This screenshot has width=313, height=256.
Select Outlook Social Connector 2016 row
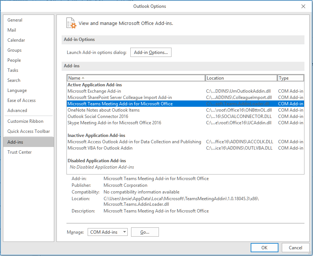[185, 116]
